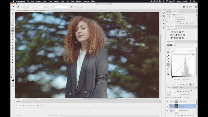Screen dimensions: 208x117
Task: Open the Sample All Layers dropdown
Action: (x=59, y=7)
